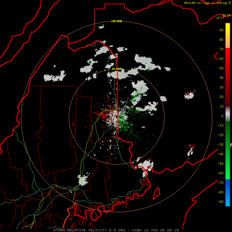Click the -20 scale value

(x=220, y=135)
